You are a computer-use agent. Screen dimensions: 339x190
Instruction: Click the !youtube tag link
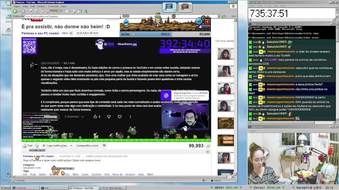coord(96,174)
